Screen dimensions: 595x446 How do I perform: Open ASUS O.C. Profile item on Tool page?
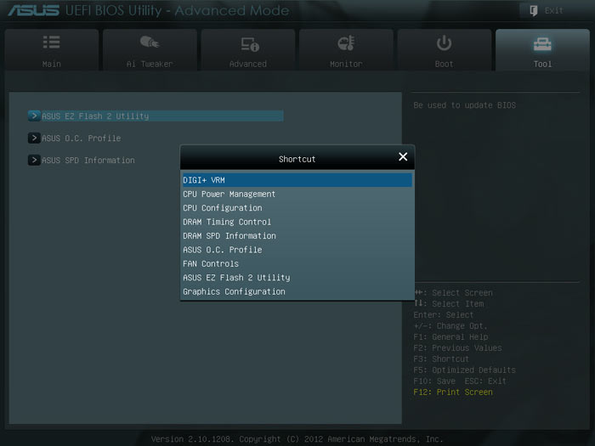pyautogui.click(x=82, y=138)
